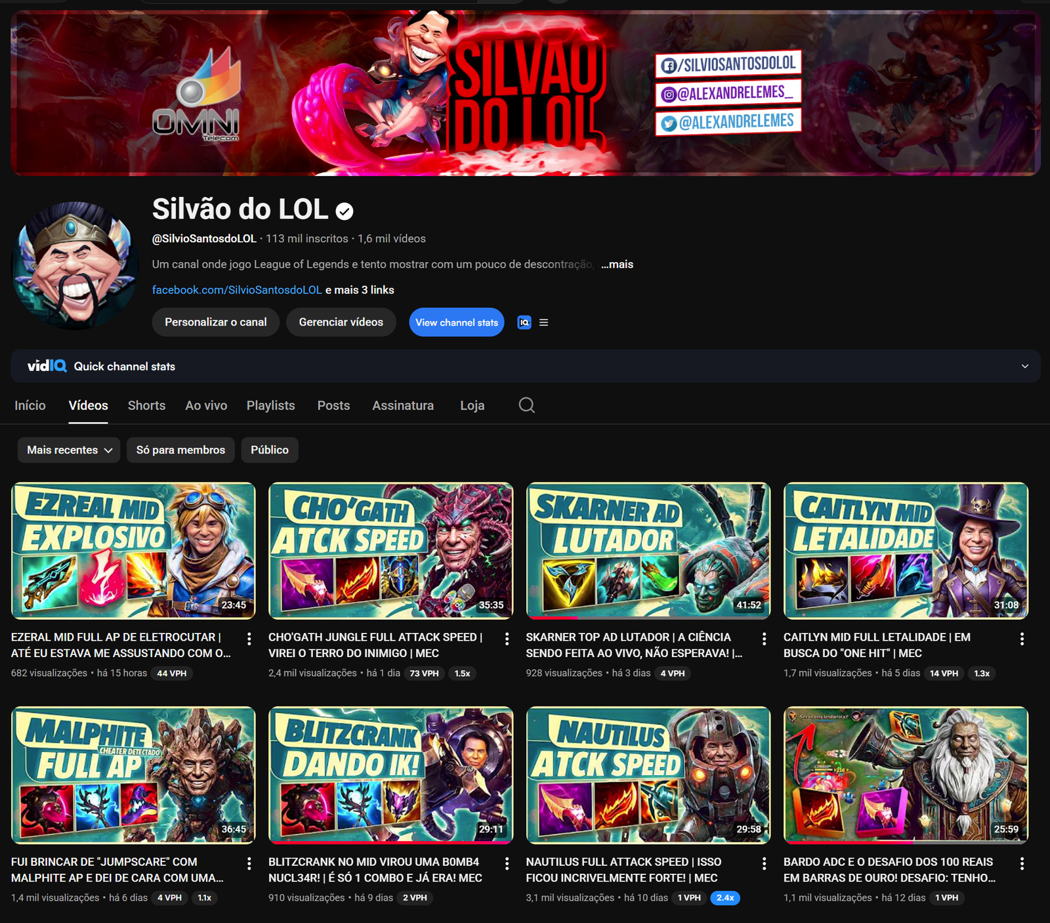Viewport: 1050px width, 923px height.
Task: Open options menu for Cho'Gath Jungle video
Action: [x=507, y=639]
